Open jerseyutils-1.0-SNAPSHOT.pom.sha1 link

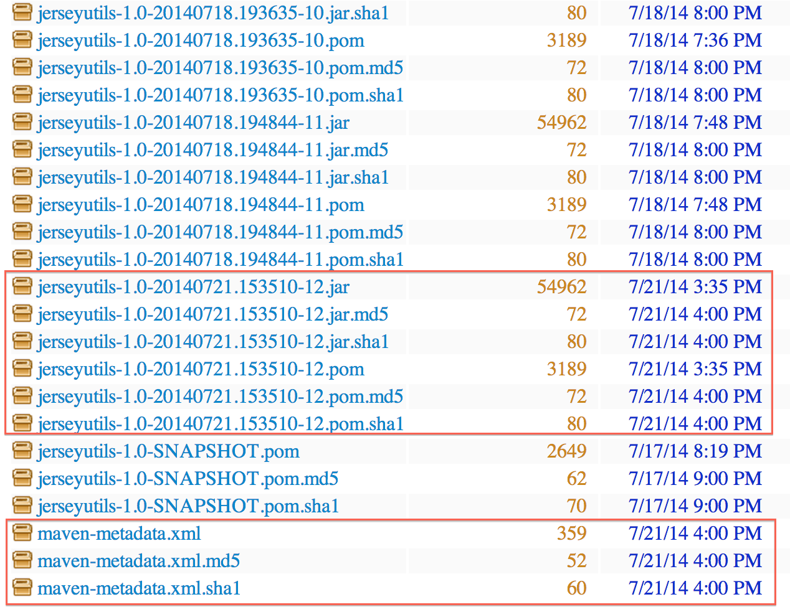(188, 507)
